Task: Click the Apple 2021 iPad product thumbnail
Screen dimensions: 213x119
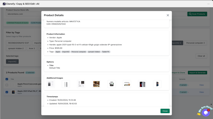Action: coord(13,92)
